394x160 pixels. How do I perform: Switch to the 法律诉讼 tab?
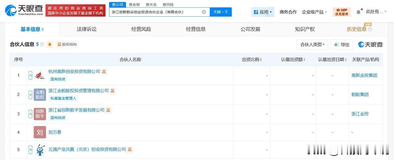pos(86,29)
